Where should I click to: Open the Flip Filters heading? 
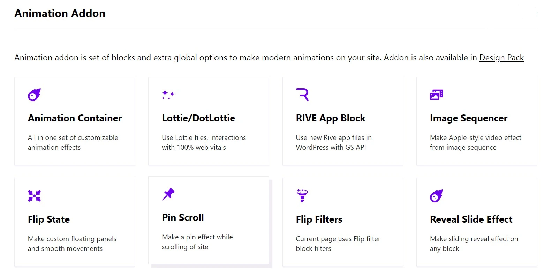pos(319,219)
